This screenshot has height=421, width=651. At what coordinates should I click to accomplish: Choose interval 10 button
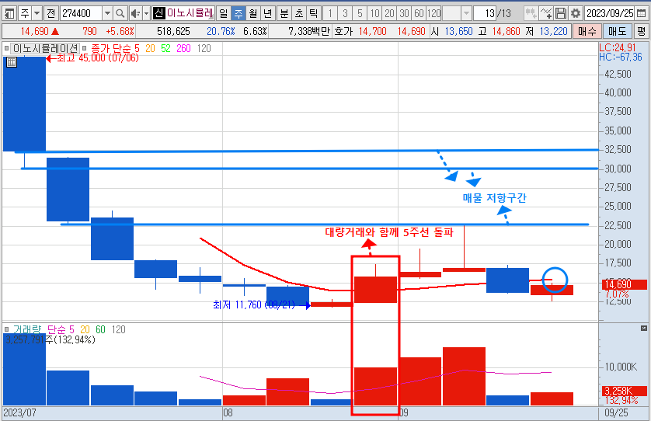click(x=374, y=14)
